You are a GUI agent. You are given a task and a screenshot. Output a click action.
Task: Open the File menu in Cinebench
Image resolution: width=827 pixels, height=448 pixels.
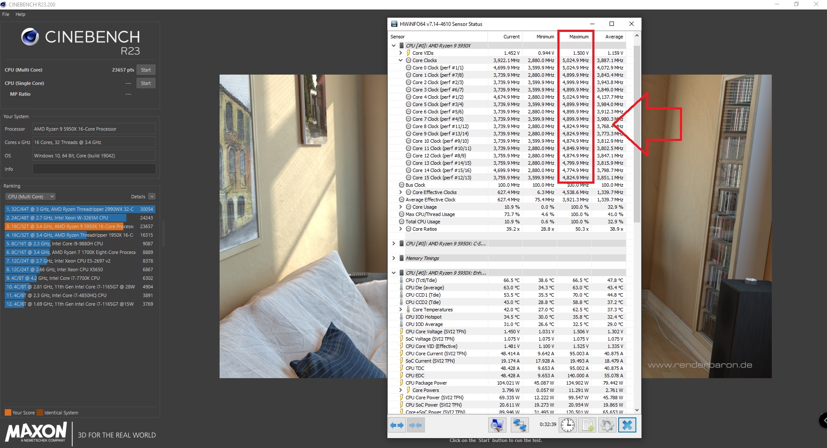pos(6,14)
